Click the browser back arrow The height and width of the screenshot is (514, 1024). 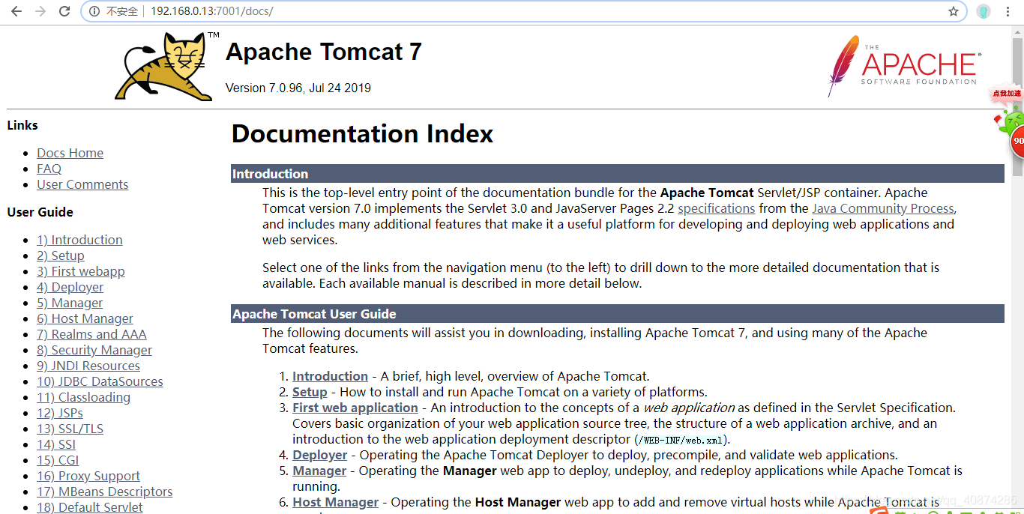[16, 11]
